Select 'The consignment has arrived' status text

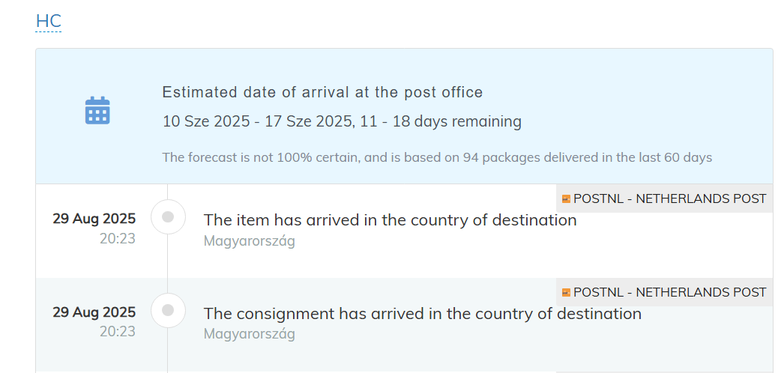423,314
